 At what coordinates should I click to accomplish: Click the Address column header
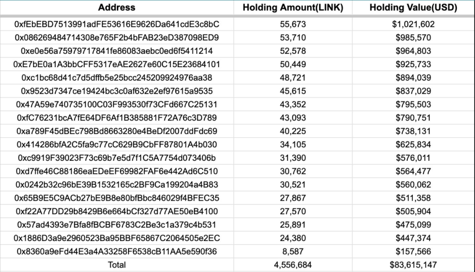click(117, 7)
